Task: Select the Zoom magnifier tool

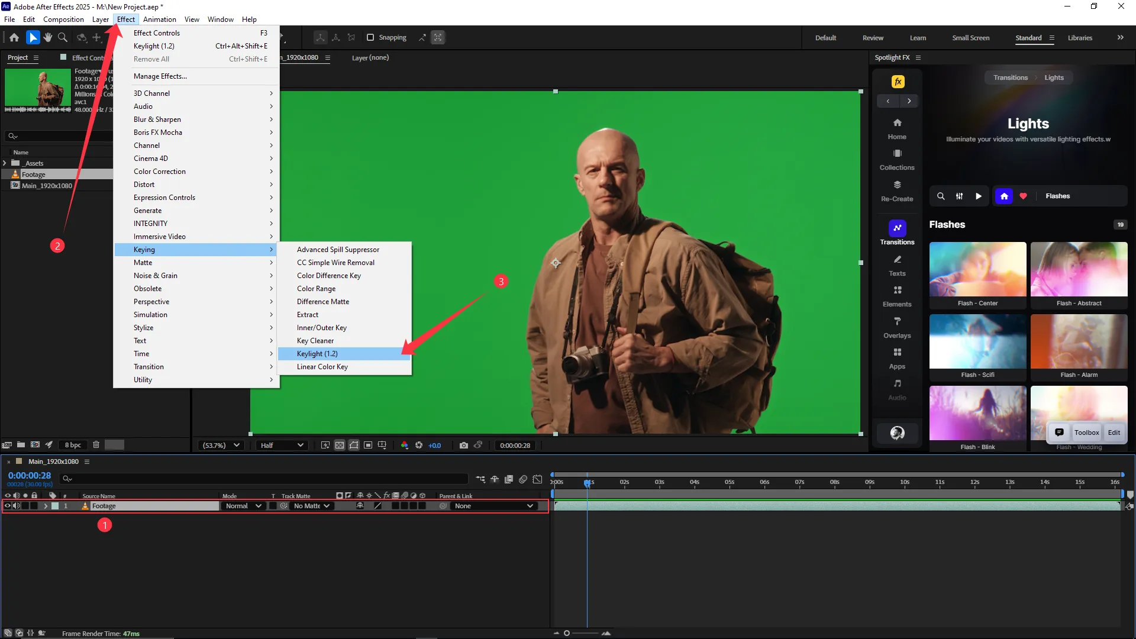Action: pyautogui.click(x=62, y=37)
